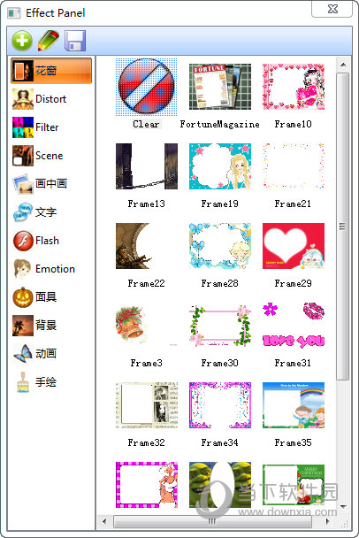Image resolution: width=359 pixels, height=538 pixels.
Task: Click the horizontal scrollbar thumb
Action: tap(212, 521)
